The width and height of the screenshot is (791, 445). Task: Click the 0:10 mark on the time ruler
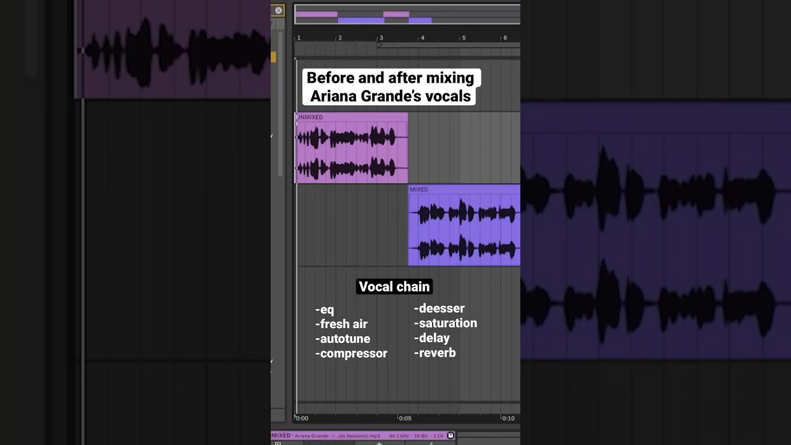(507, 418)
